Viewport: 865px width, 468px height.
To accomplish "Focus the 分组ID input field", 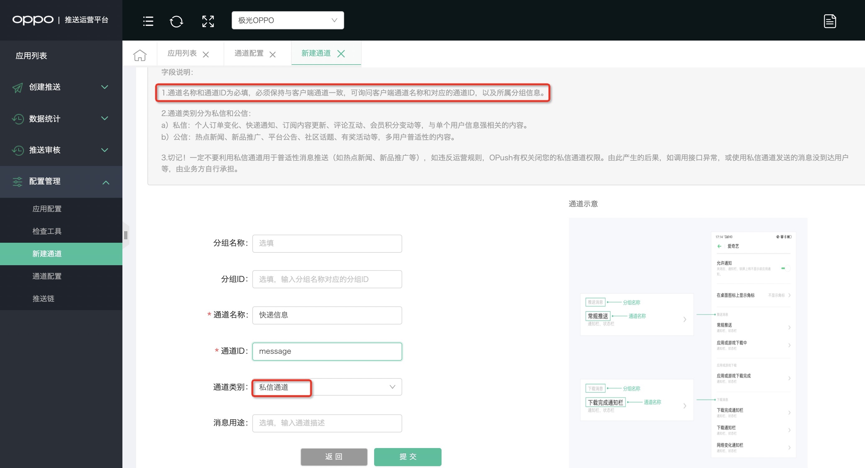I will (327, 279).
